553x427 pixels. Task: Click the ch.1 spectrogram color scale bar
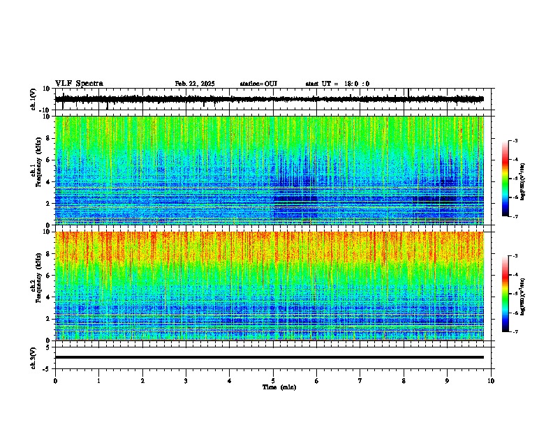tap(505, 179)
